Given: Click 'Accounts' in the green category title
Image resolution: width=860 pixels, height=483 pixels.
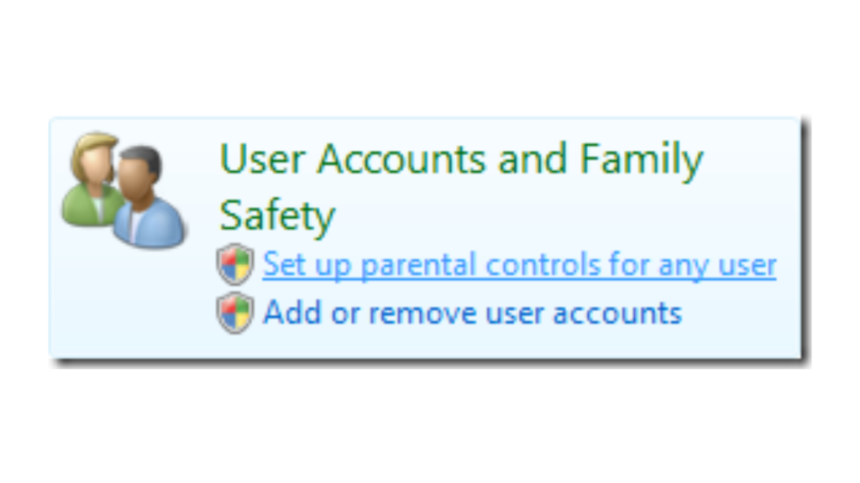Looking at the screenshot, I should (401, 158).
